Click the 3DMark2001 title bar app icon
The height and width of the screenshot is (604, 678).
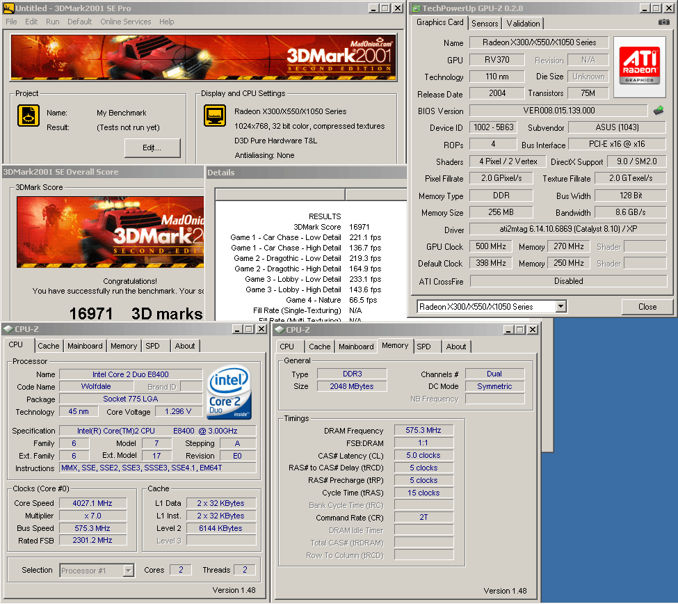click(x=8, y=8)
